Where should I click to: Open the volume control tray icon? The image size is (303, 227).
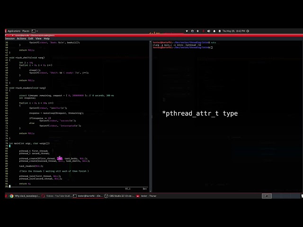pos(209,31)
